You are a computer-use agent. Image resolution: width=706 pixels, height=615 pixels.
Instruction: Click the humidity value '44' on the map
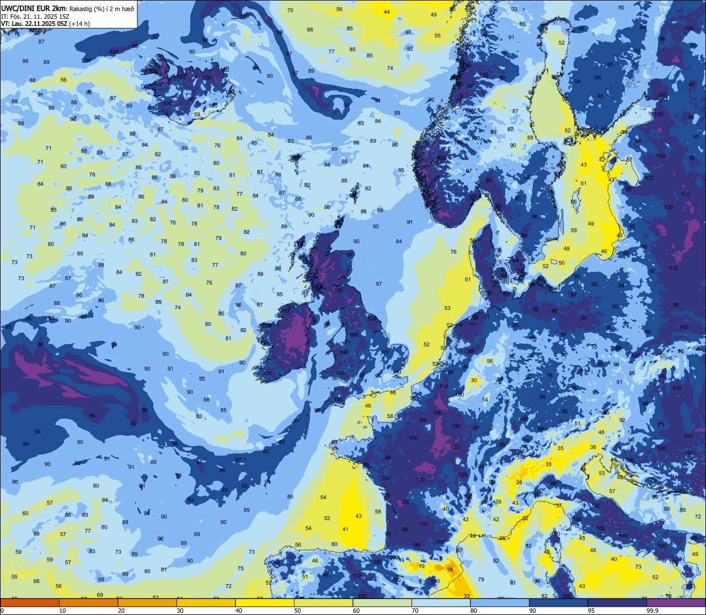387,12
